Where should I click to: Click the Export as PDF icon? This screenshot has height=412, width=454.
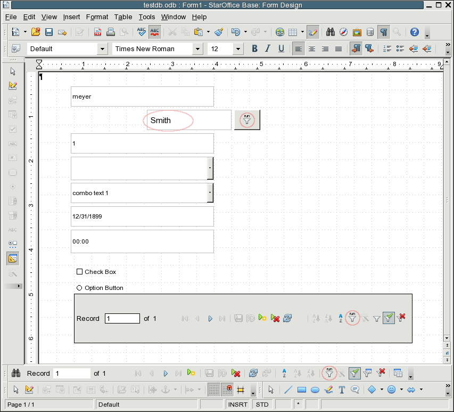pos(98,32)
